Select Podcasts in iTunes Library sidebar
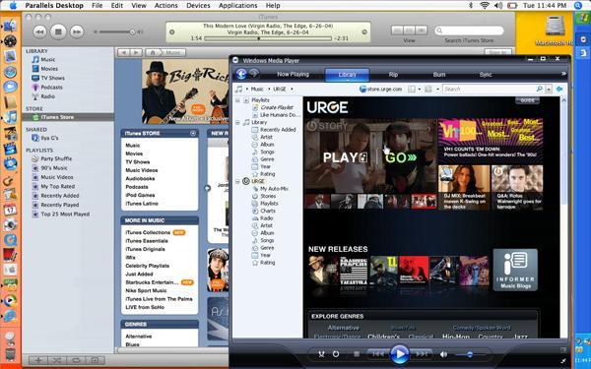Viewport: 591px width, 369px height. tap(51, 87)
